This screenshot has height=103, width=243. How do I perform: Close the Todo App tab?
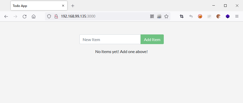(63, 6)
